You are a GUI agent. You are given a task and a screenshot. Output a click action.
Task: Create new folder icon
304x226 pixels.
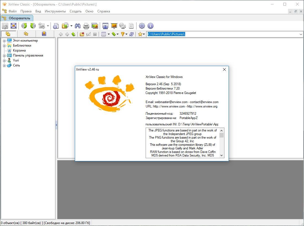[x=82, y=34]
